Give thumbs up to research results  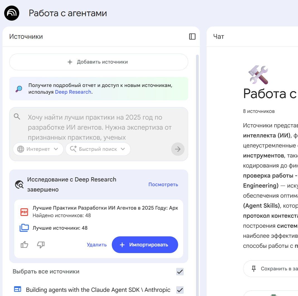coord(24,245)
